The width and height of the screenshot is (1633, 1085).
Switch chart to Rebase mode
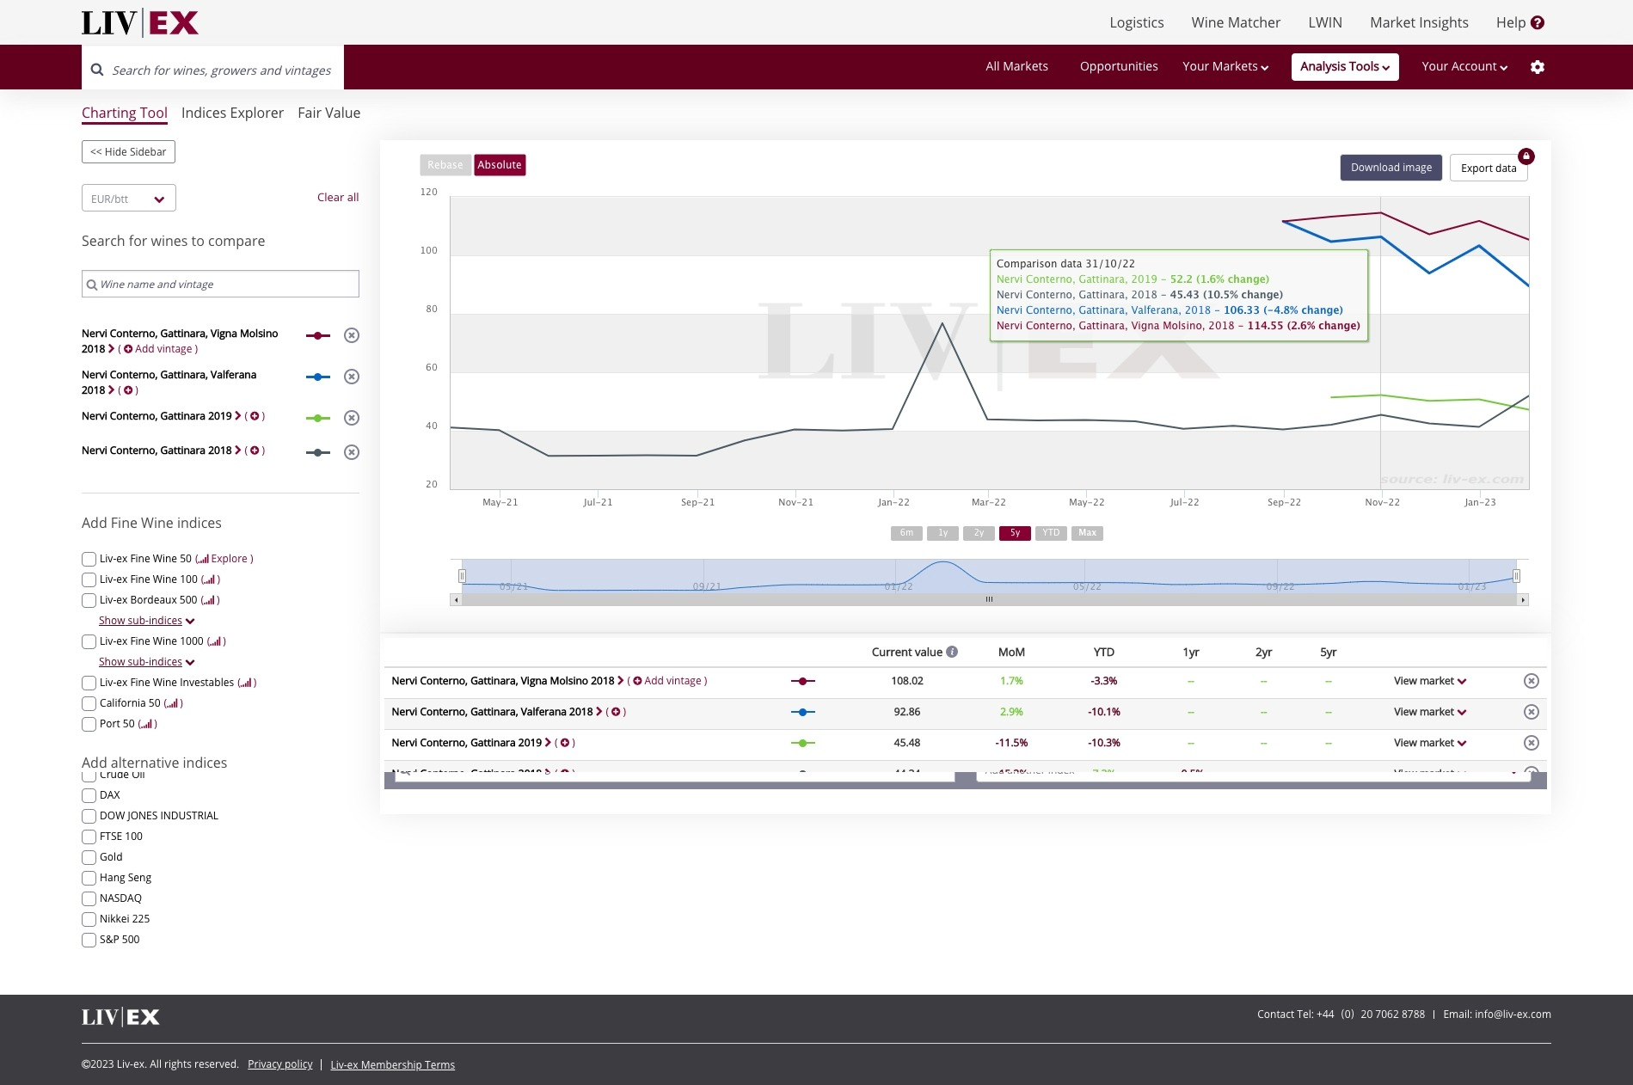[x=445, y=165]
